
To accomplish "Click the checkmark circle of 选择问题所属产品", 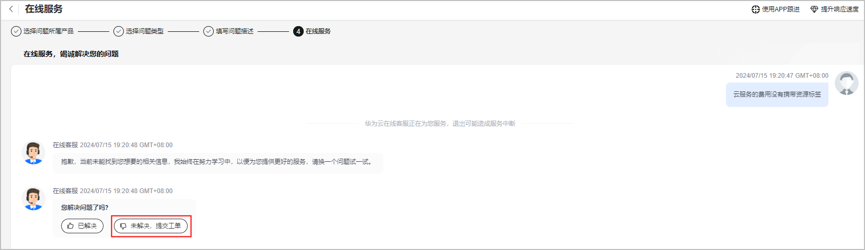I will (16, 31).
